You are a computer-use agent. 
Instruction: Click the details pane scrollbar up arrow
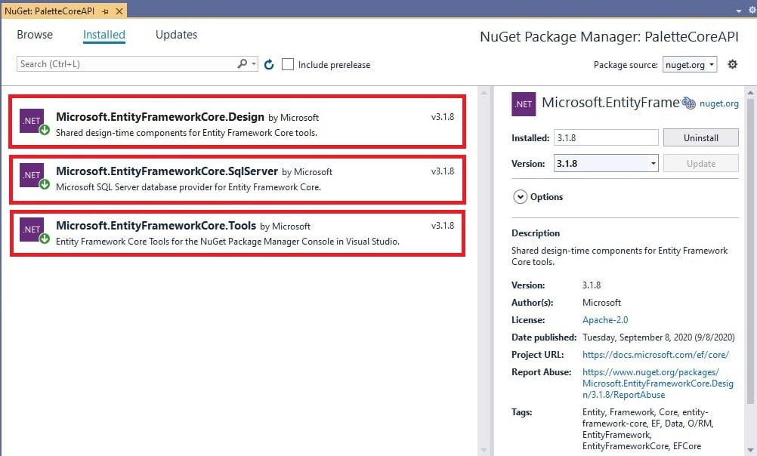(750, 92)
